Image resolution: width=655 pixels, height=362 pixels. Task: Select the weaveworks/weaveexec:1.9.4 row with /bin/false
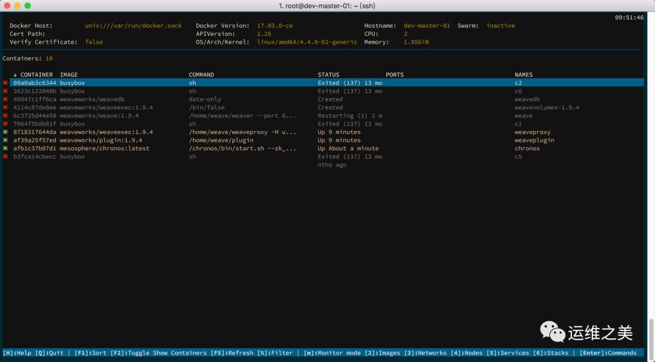106,107
